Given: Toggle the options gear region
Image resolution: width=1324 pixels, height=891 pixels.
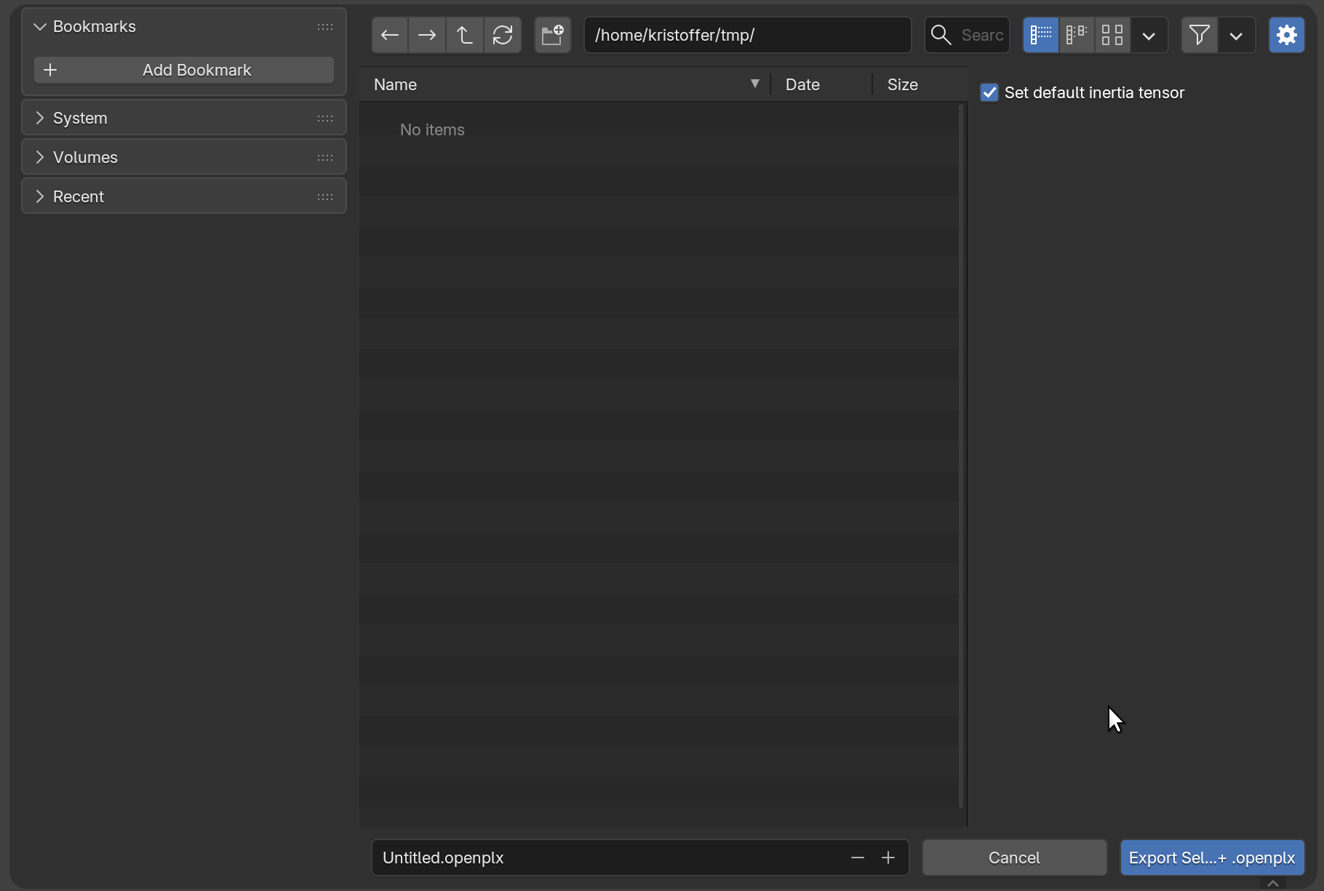Looking at the screenshot, I should pos(1287,35).
